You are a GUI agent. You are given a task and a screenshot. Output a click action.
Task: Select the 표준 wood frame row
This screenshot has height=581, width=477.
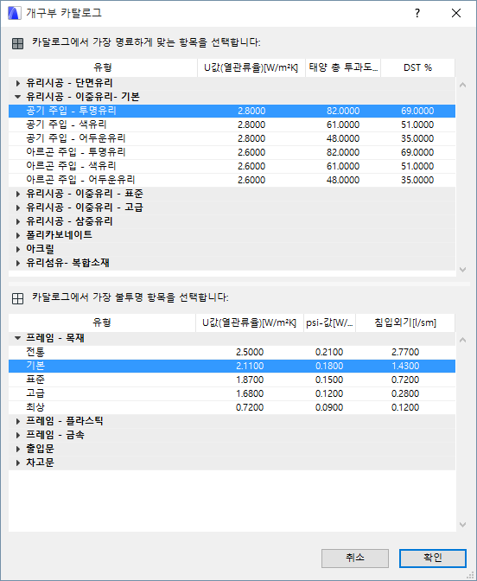coord(232,380)
